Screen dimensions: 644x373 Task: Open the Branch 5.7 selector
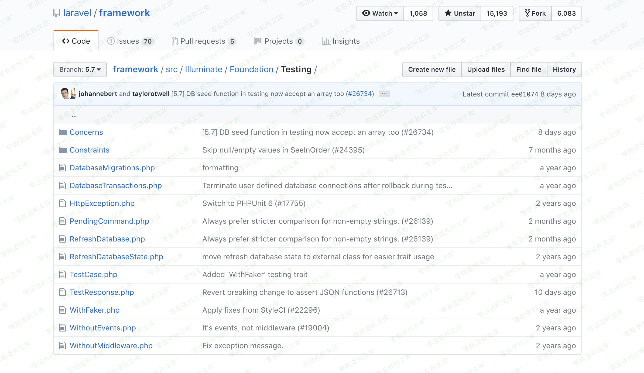click(80, 69)
